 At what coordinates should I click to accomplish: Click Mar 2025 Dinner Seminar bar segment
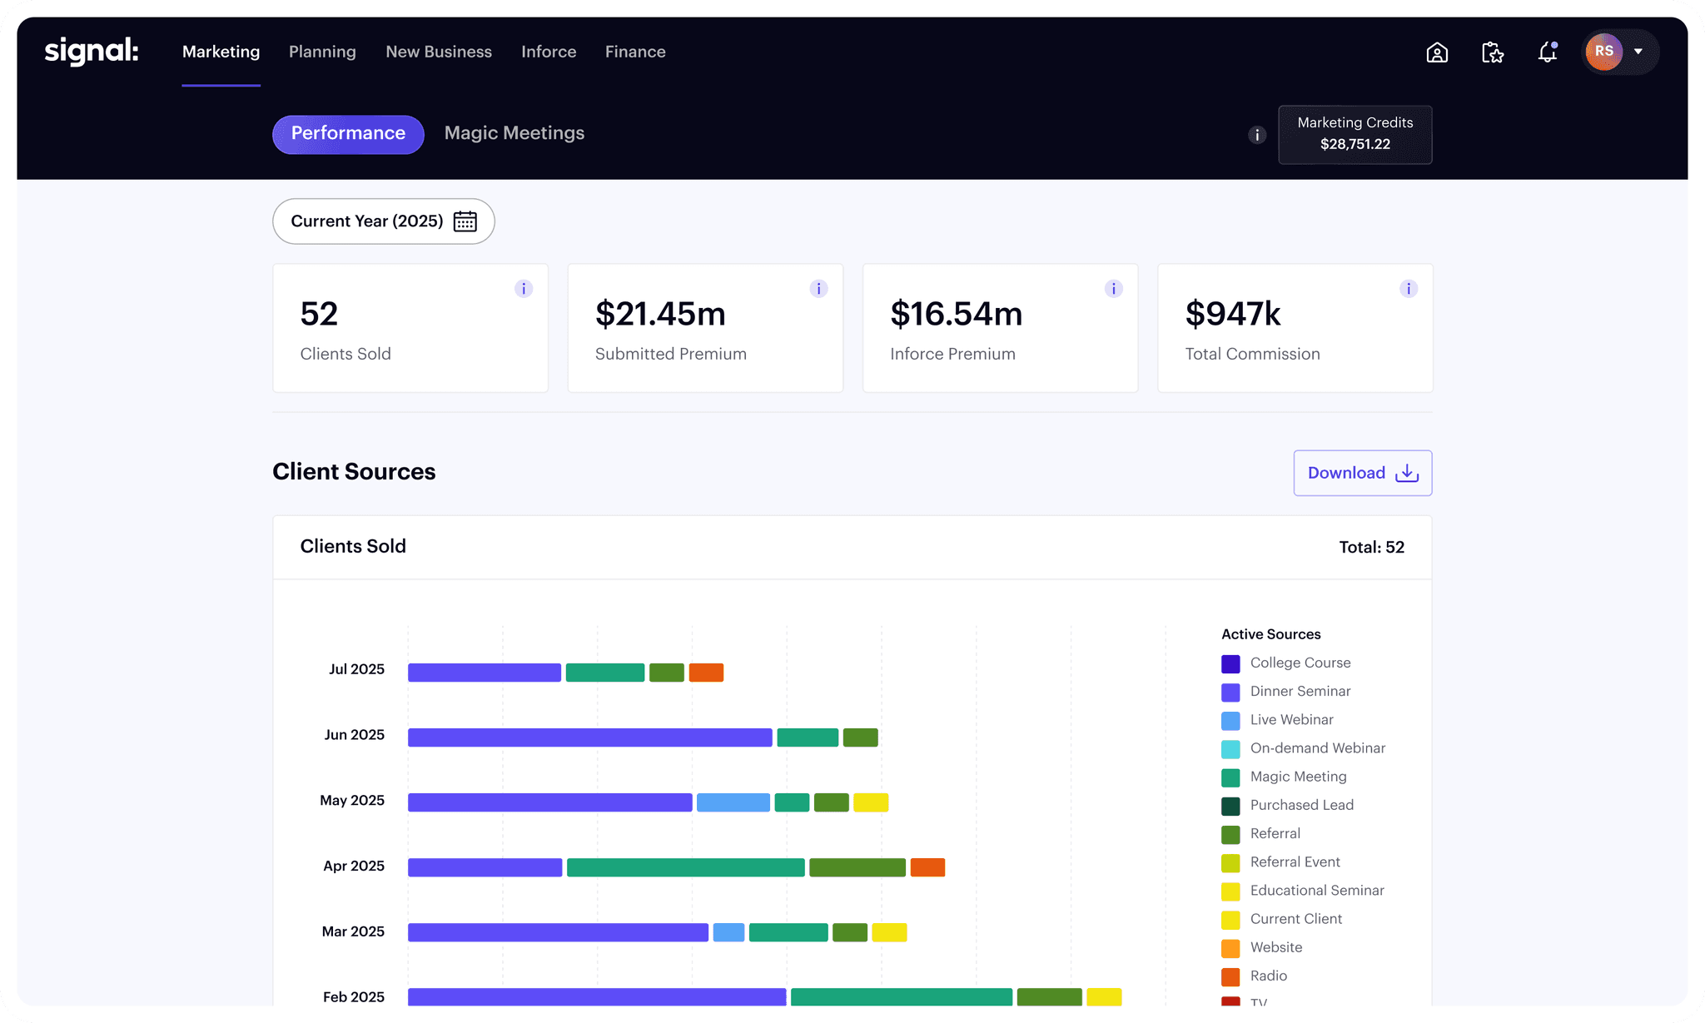(558, 932)
